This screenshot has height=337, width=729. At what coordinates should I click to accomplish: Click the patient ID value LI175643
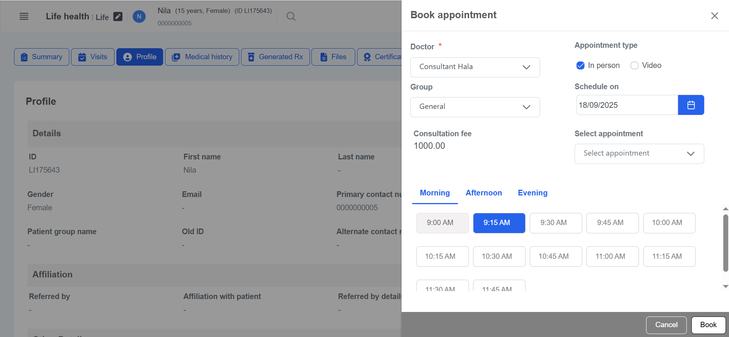[x=44, y=170]
